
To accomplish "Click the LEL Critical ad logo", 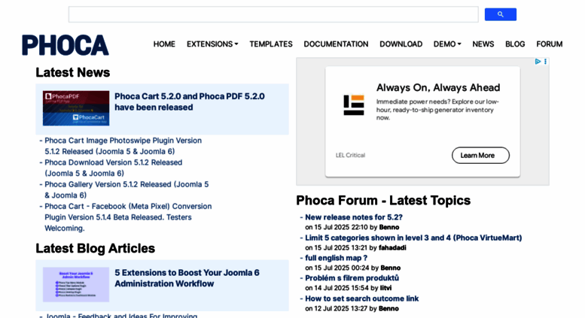I will click(353, 105).
